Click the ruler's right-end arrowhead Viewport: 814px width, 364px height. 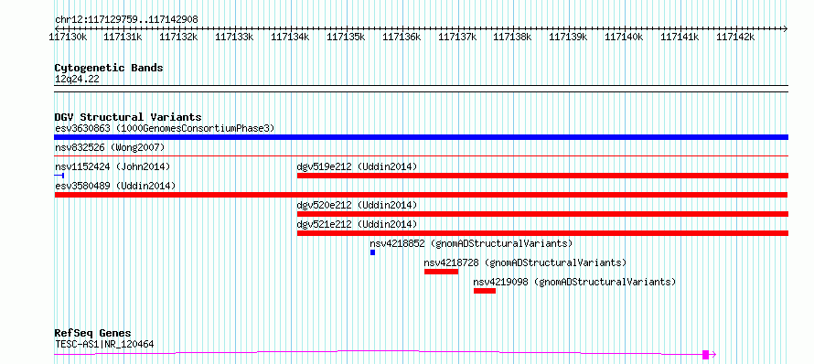click(x=786, y=28)
